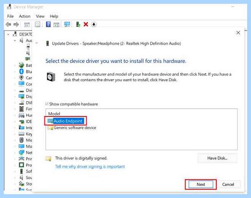This screenshot has width=251, height=198.
Task: Select the Bluetooth category icon in tree
Action: 21,72
